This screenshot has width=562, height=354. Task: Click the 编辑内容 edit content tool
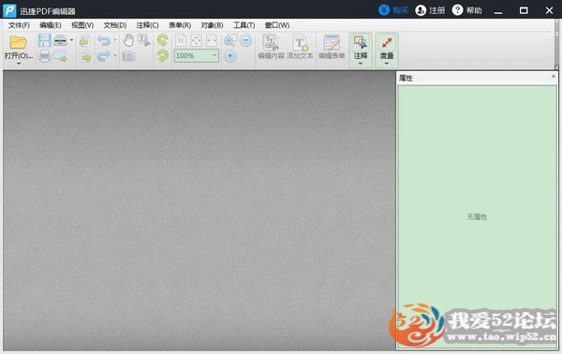coord(271,47)
